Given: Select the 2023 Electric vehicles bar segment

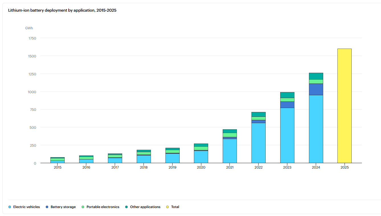Looking at the screenshot, I should coord(287,135).
